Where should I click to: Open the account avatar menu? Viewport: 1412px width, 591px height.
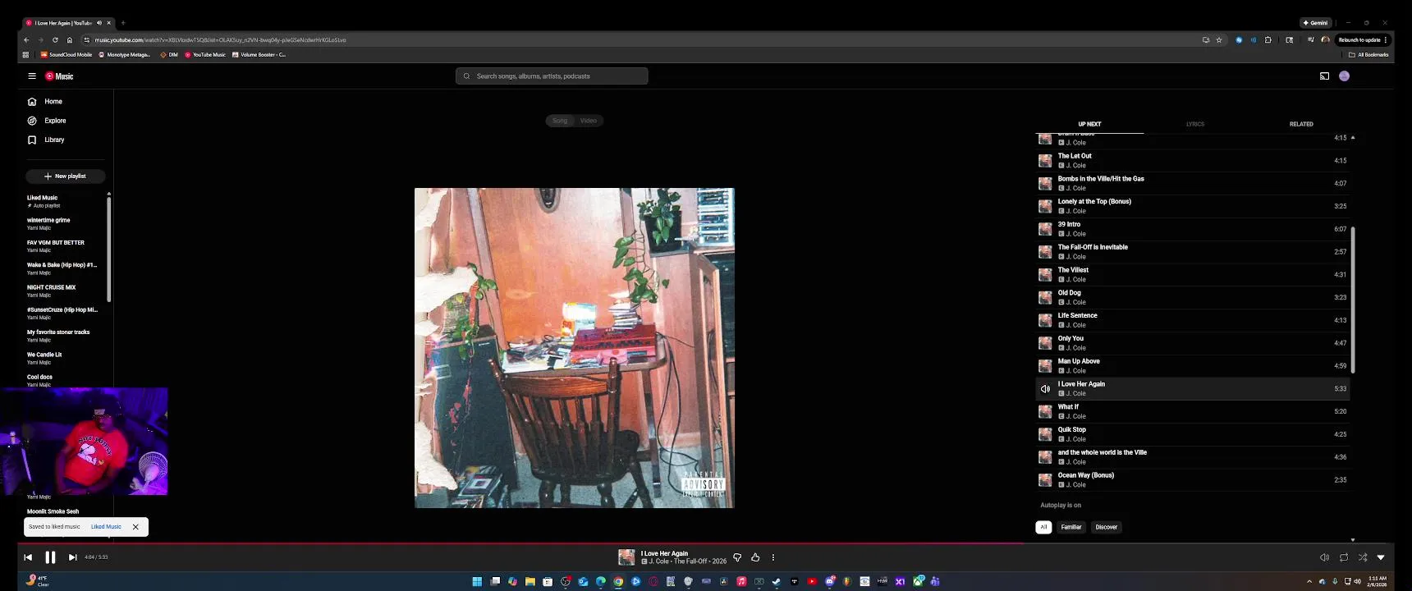[x=1344, y=76]
